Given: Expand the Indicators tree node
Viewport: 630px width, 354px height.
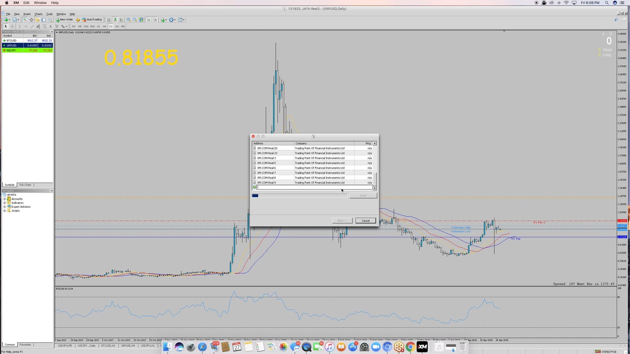Looking at the screenshot, I should pos(4,203).
